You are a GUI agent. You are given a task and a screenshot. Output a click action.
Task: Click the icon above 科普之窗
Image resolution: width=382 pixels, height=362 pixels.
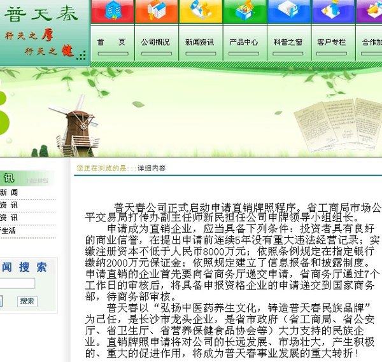pyautogui.click(x=288, y=11)
